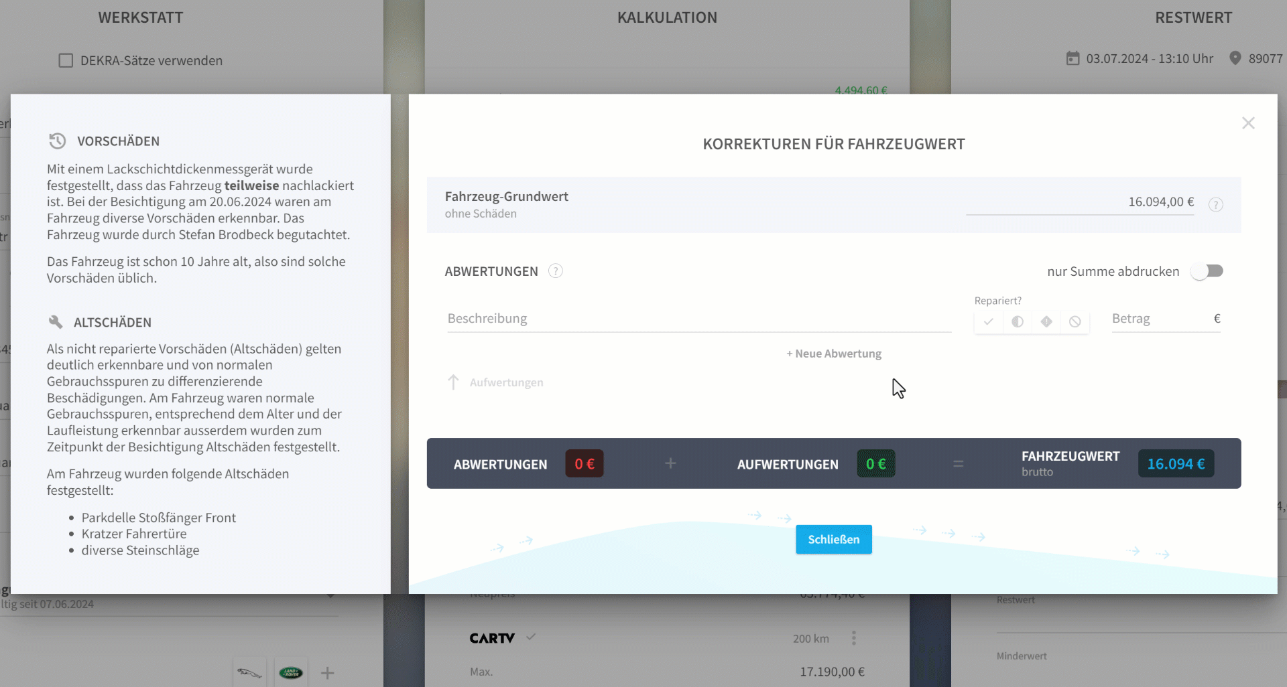The image size is (1287, 687).
Task: Click the Minderwert field label
Action: 1022,656
